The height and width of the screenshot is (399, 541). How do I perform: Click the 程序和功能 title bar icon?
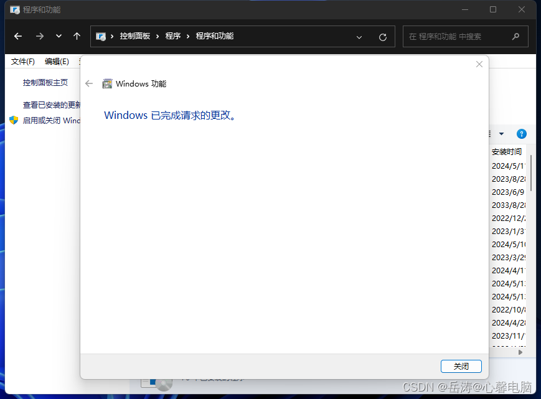click(15, 10)
